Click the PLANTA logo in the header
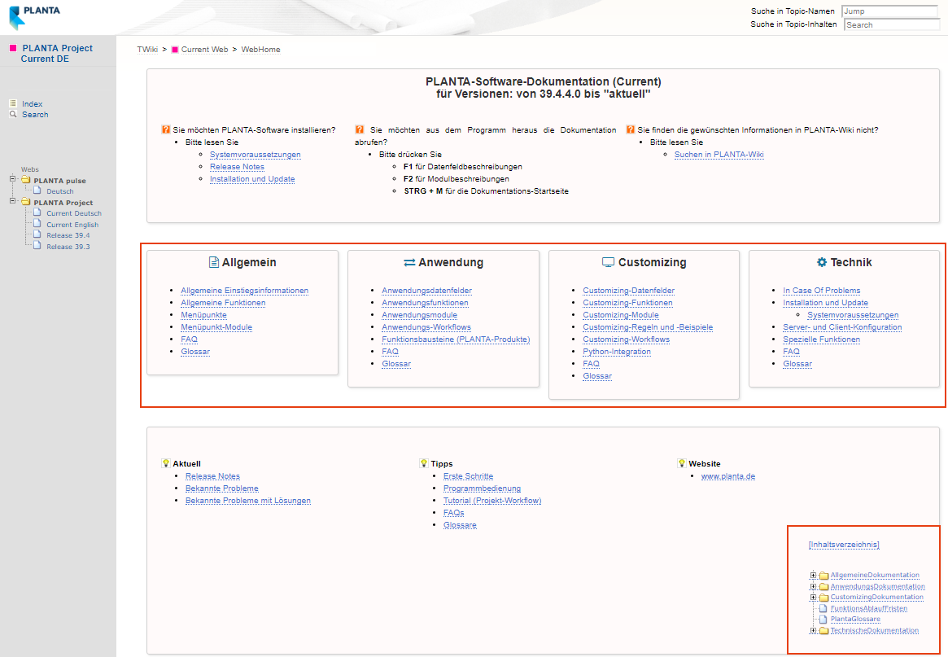The image size is (948, 657). click(x=34, y=15)
